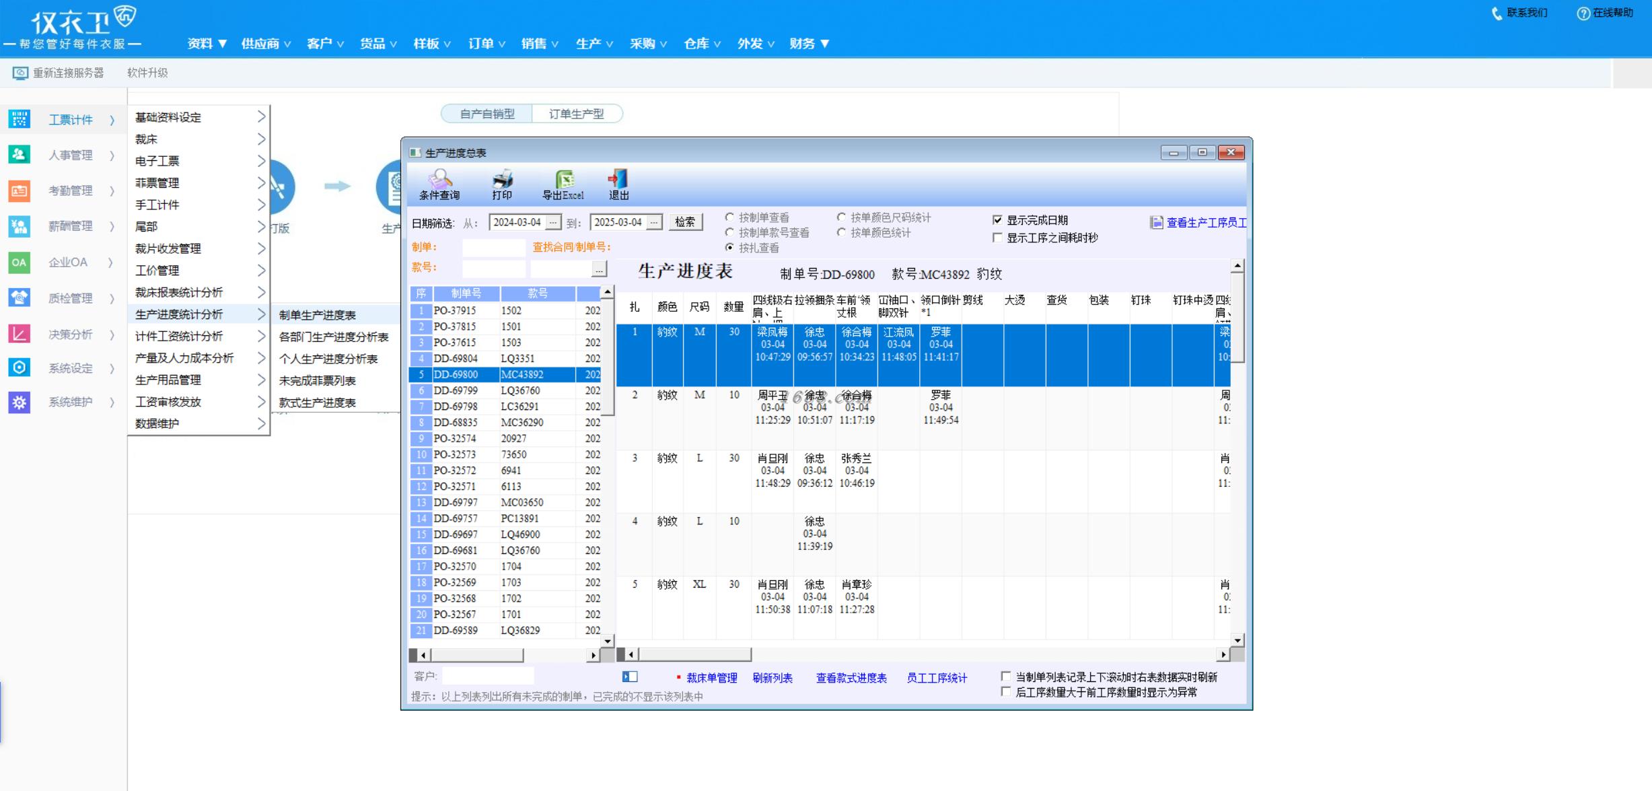Viewport: 1652px width, 791px height.
Task: Enable 显示工序之间耗时秒 checkbox
Action: 997,238
